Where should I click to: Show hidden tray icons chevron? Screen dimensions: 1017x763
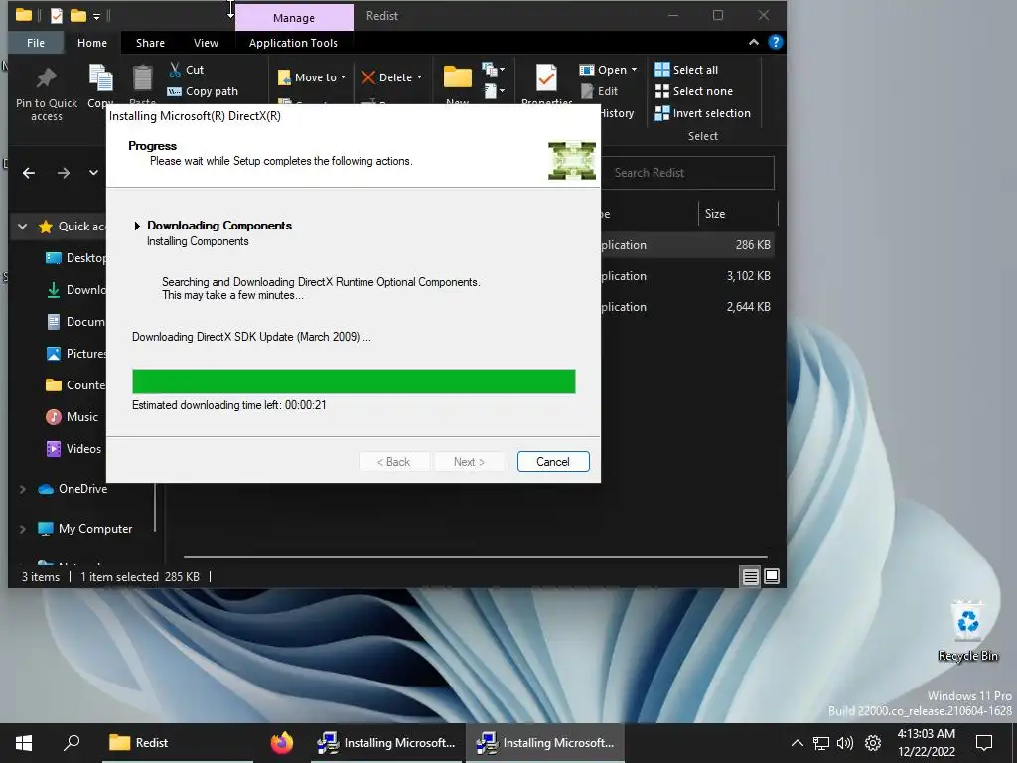tap(798, 743)
